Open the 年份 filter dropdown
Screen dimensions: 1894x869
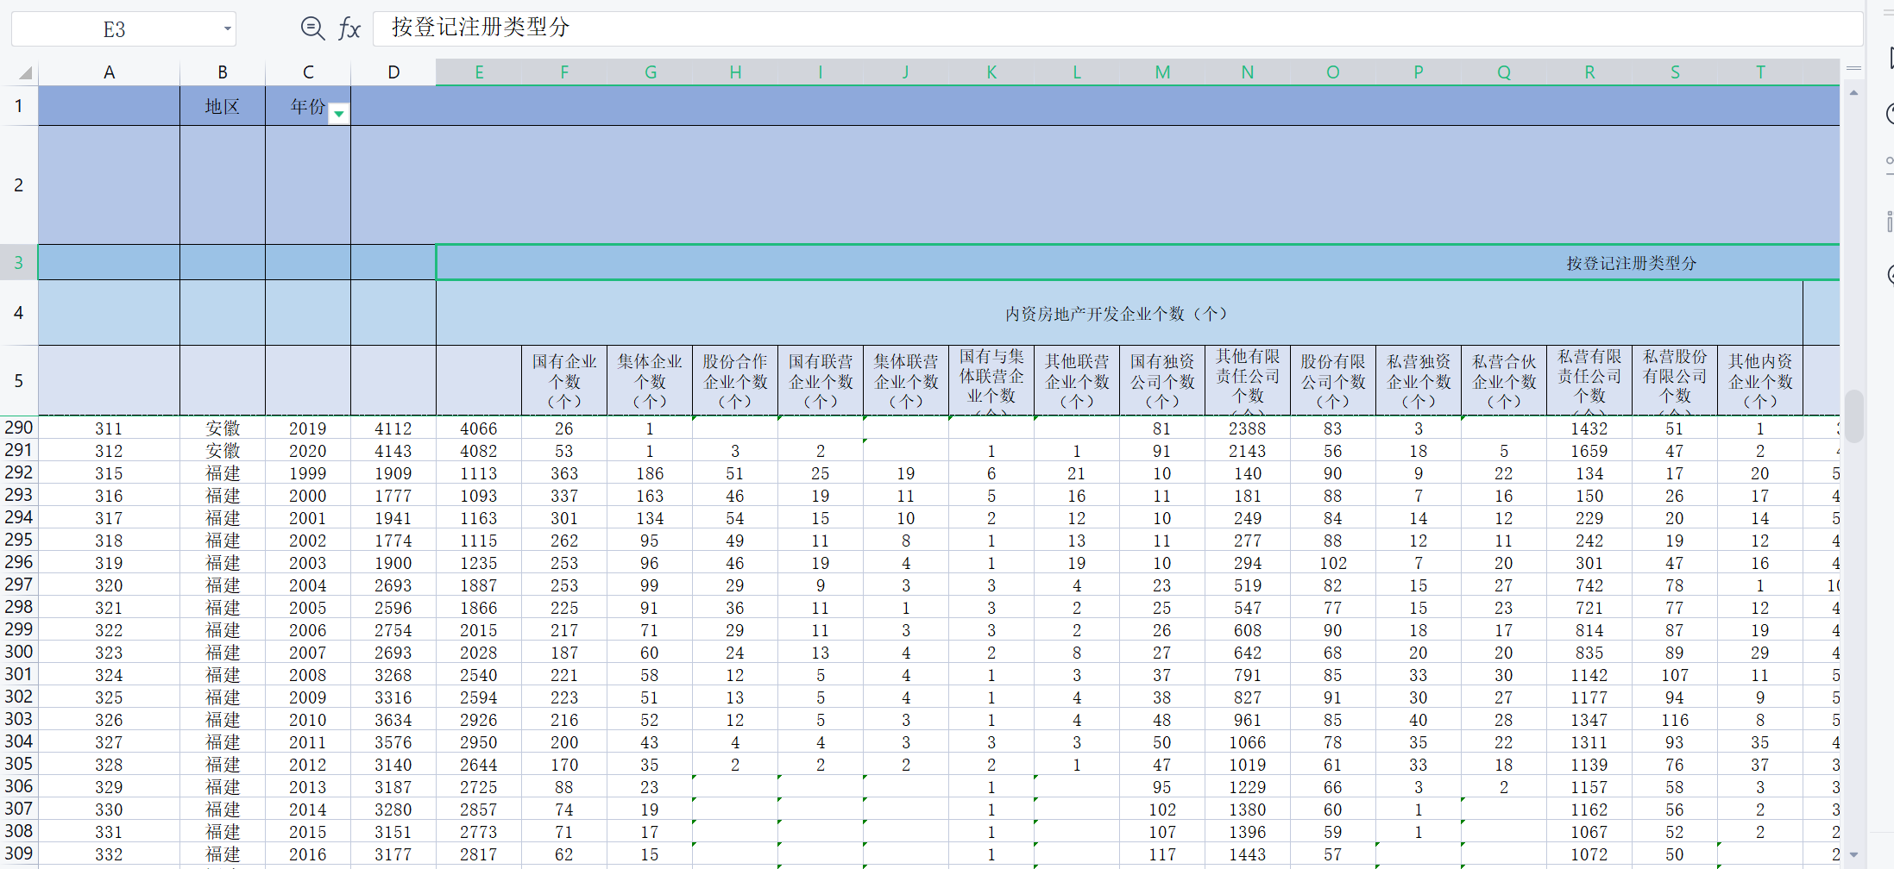[x=340, y=114]
